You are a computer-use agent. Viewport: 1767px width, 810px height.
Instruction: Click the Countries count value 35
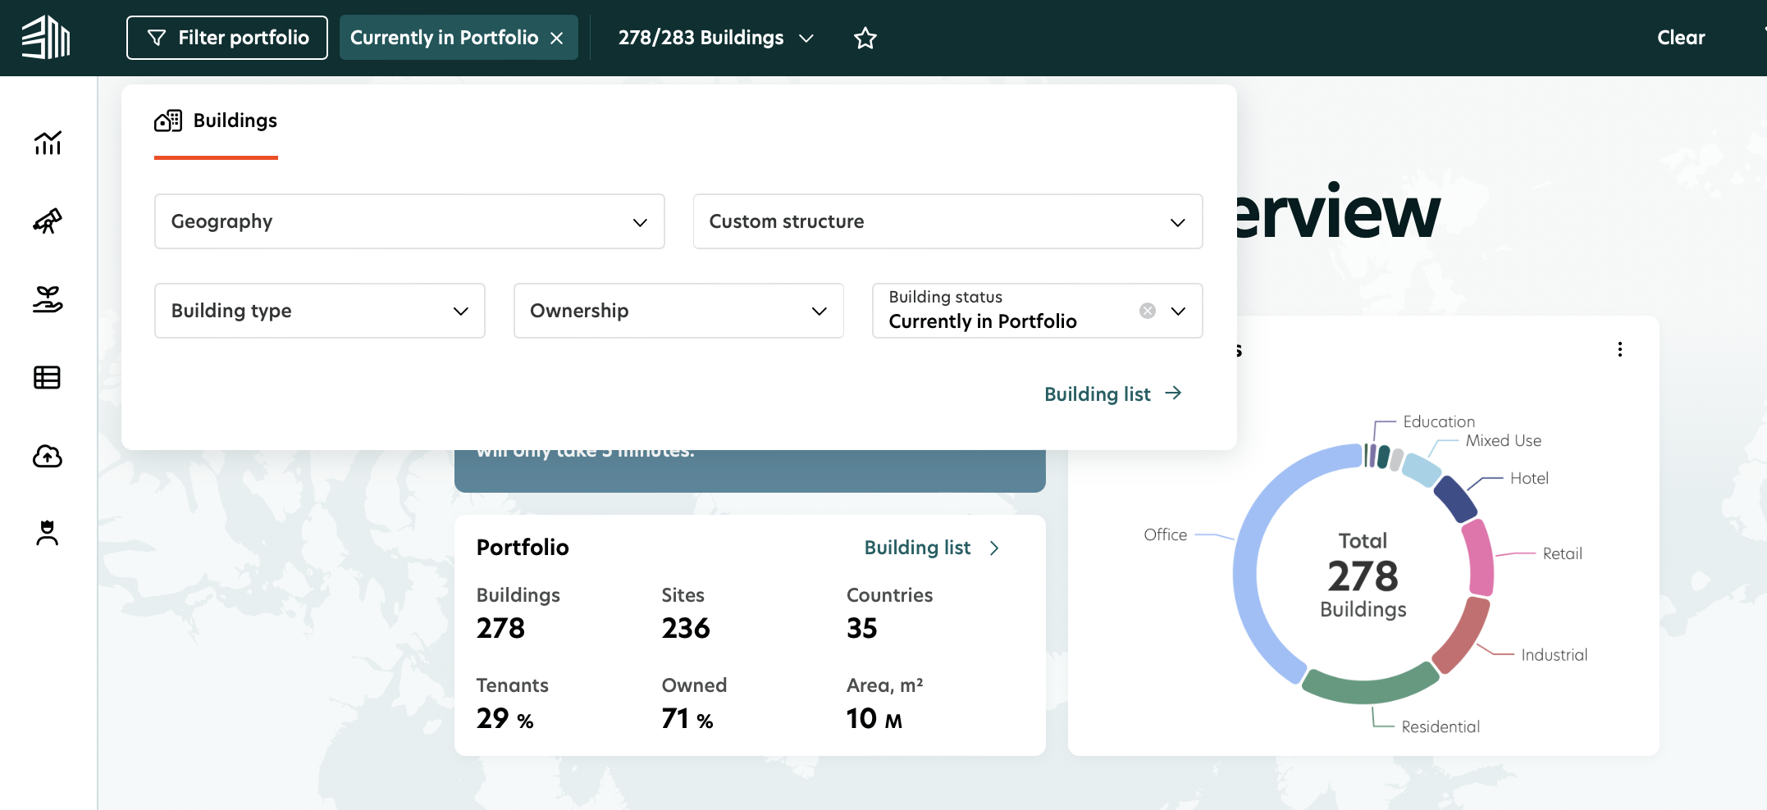point(862,628)
